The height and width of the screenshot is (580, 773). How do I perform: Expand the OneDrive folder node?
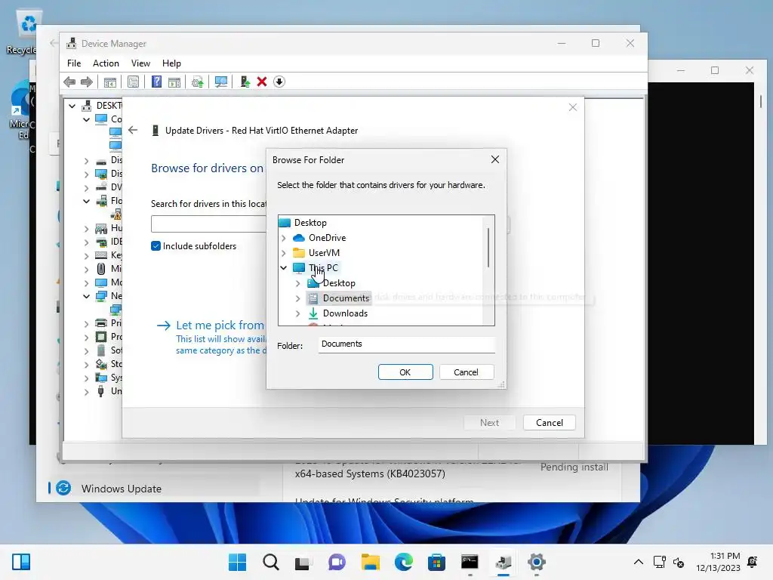click(x=284, y=238)
